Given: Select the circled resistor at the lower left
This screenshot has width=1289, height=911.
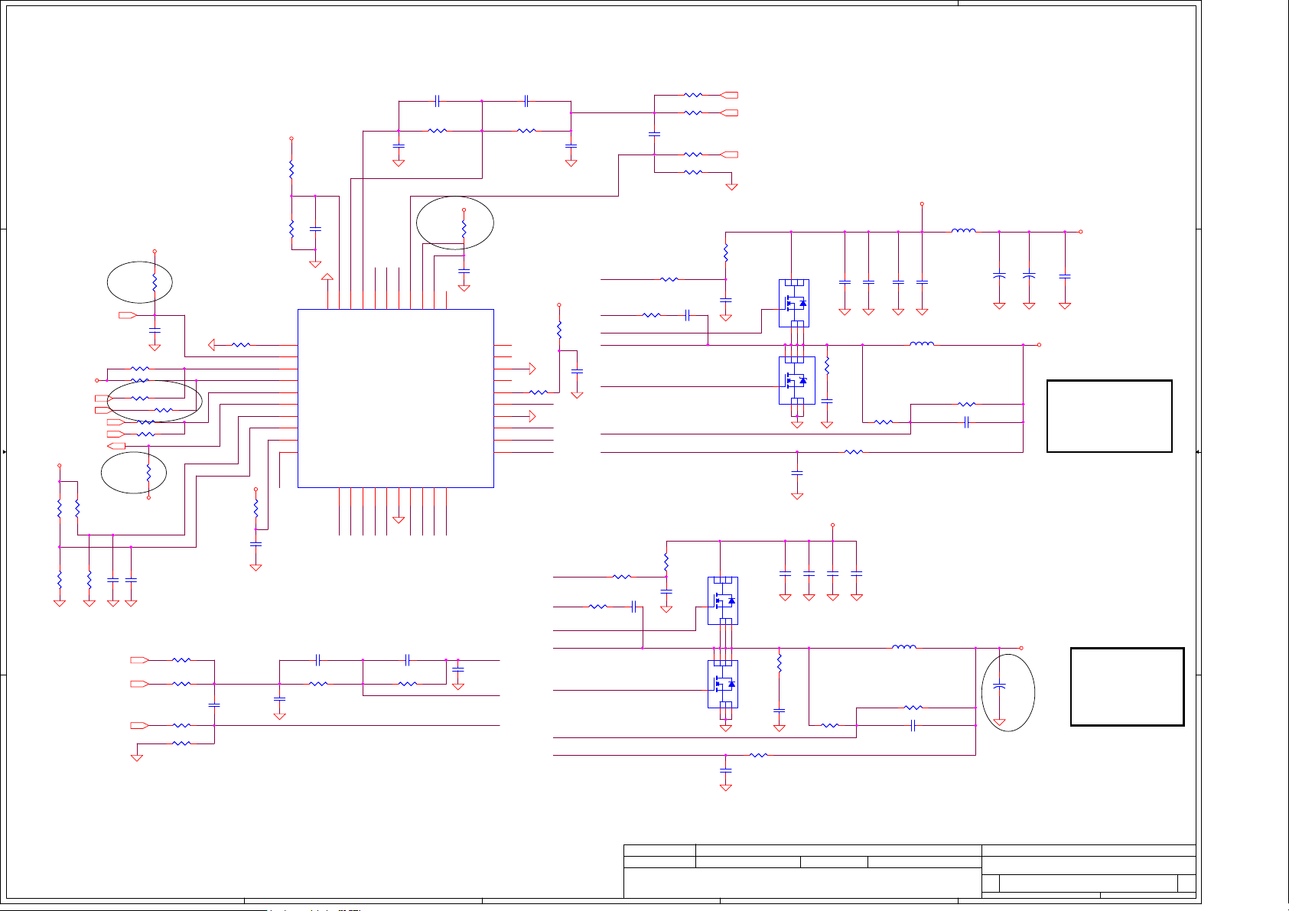Looking at the screenshot, I should (x=148, y=474).
